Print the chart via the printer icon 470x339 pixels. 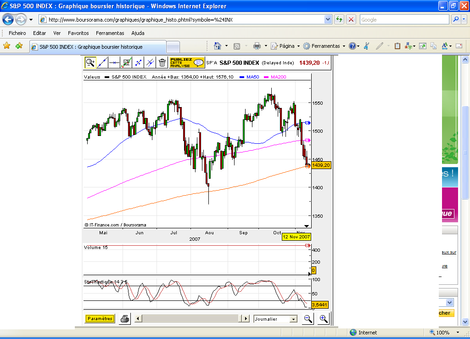tap(124, 318)
